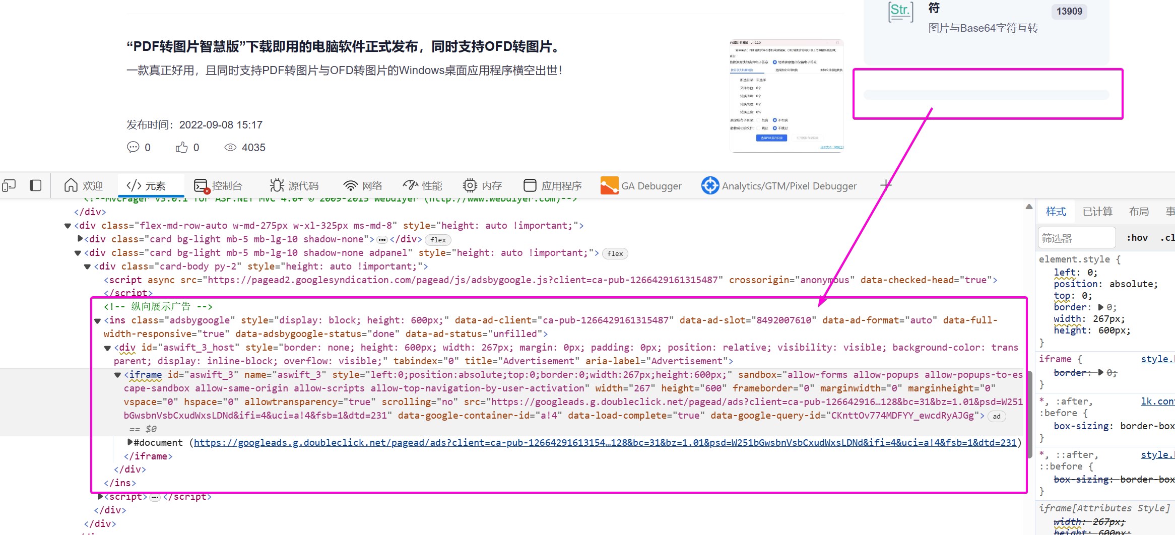This screenshot has width=1175, height=535.
Task: Collapse the iframe aswift_3 node
Action: (x=117, y=375)
